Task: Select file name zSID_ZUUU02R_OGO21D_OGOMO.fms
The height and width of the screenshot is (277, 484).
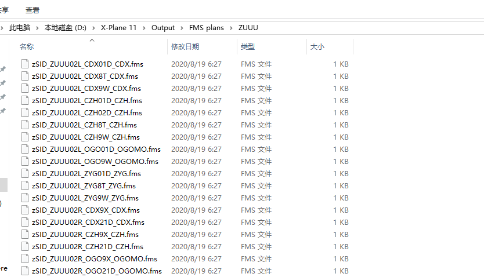Action: point(97,271)
